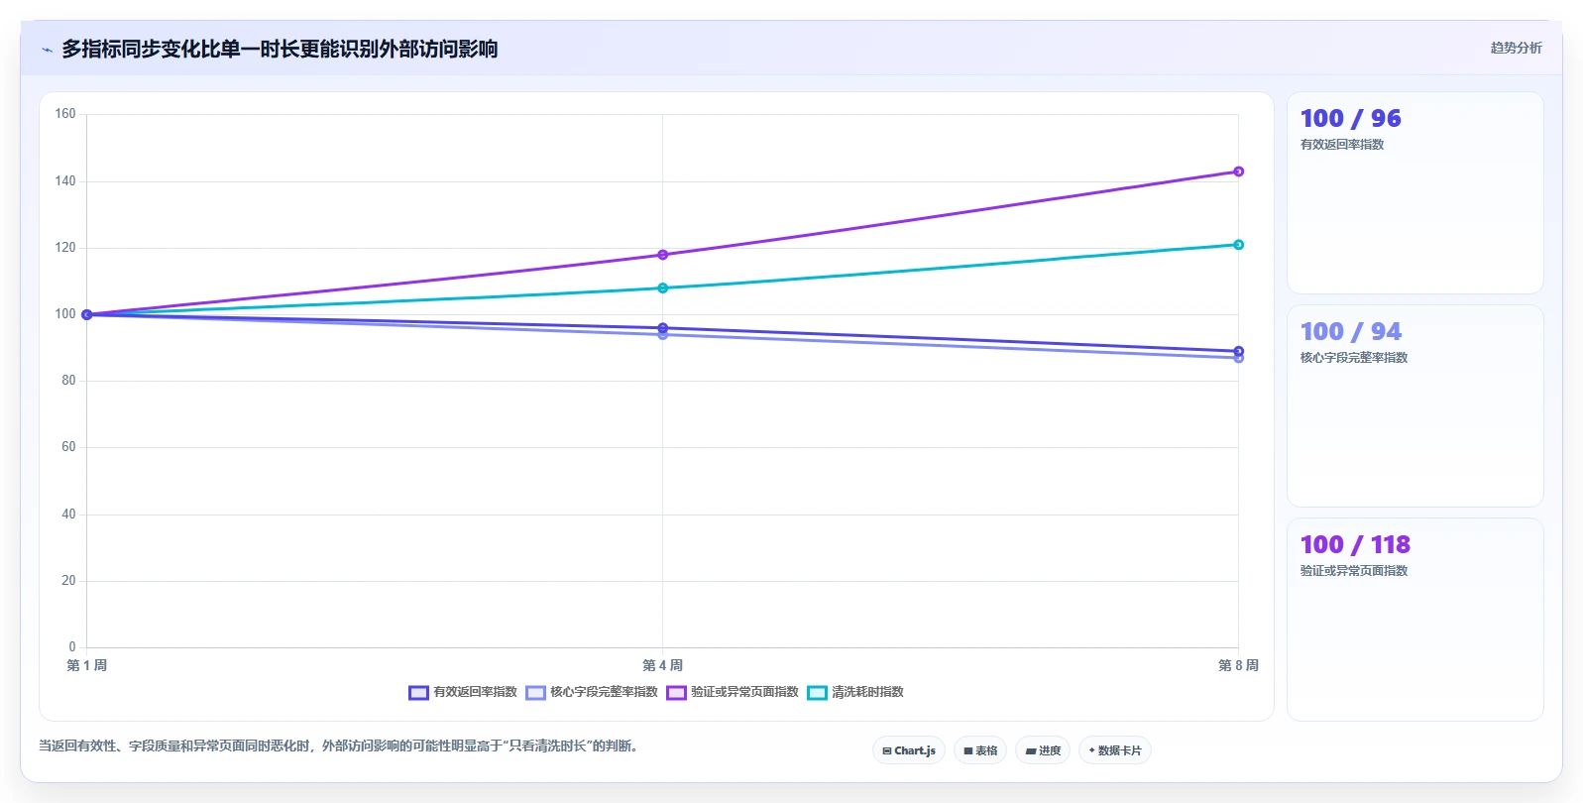
Task: Click the 40 y-axis label
Action: point(68,515)
